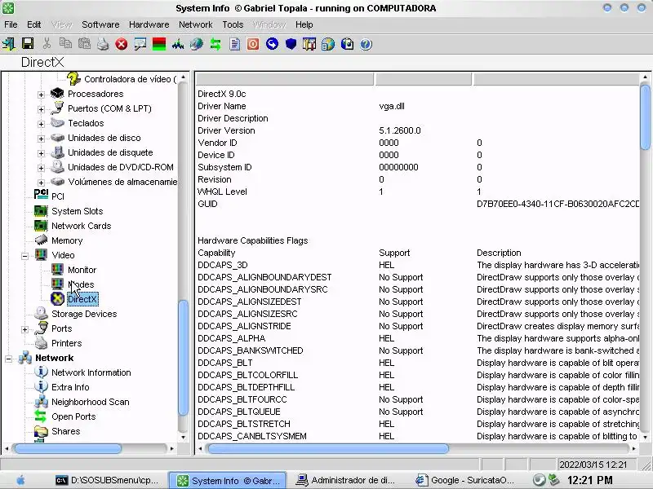653x489 pixels.
Task: Click the green double arrows icon
Action: click(215, 44)
